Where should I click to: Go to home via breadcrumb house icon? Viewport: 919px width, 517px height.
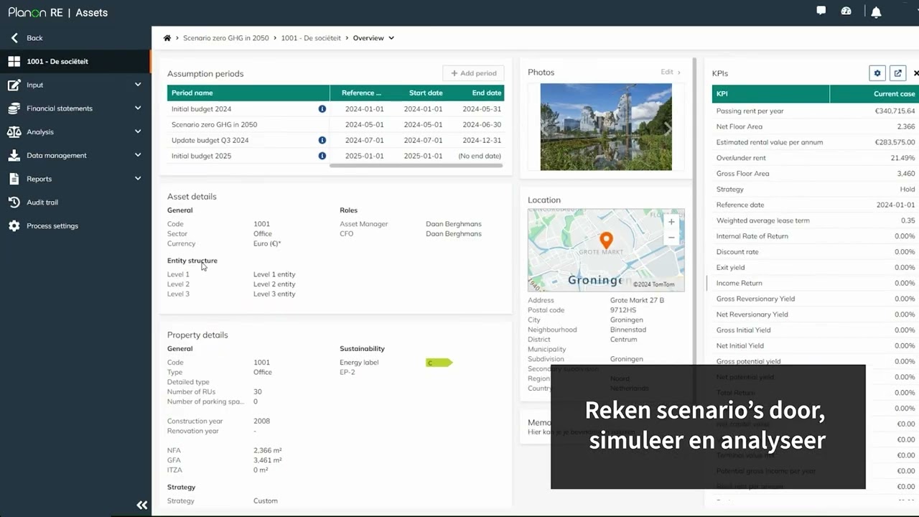(x=167, y=38)
